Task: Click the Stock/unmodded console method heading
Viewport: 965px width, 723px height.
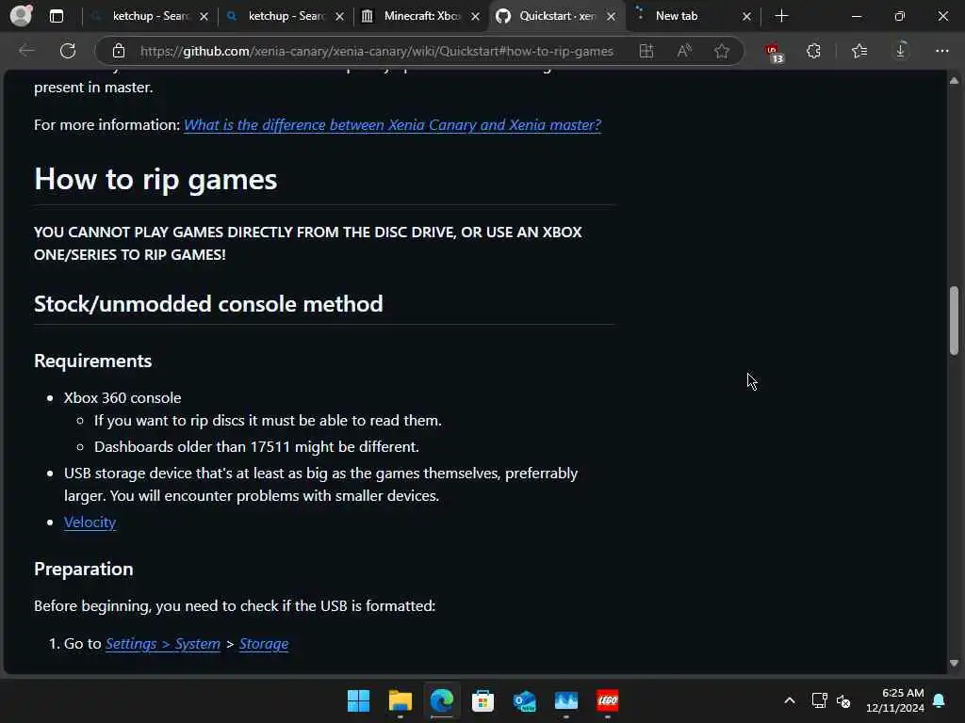Action: pos(208,304)
